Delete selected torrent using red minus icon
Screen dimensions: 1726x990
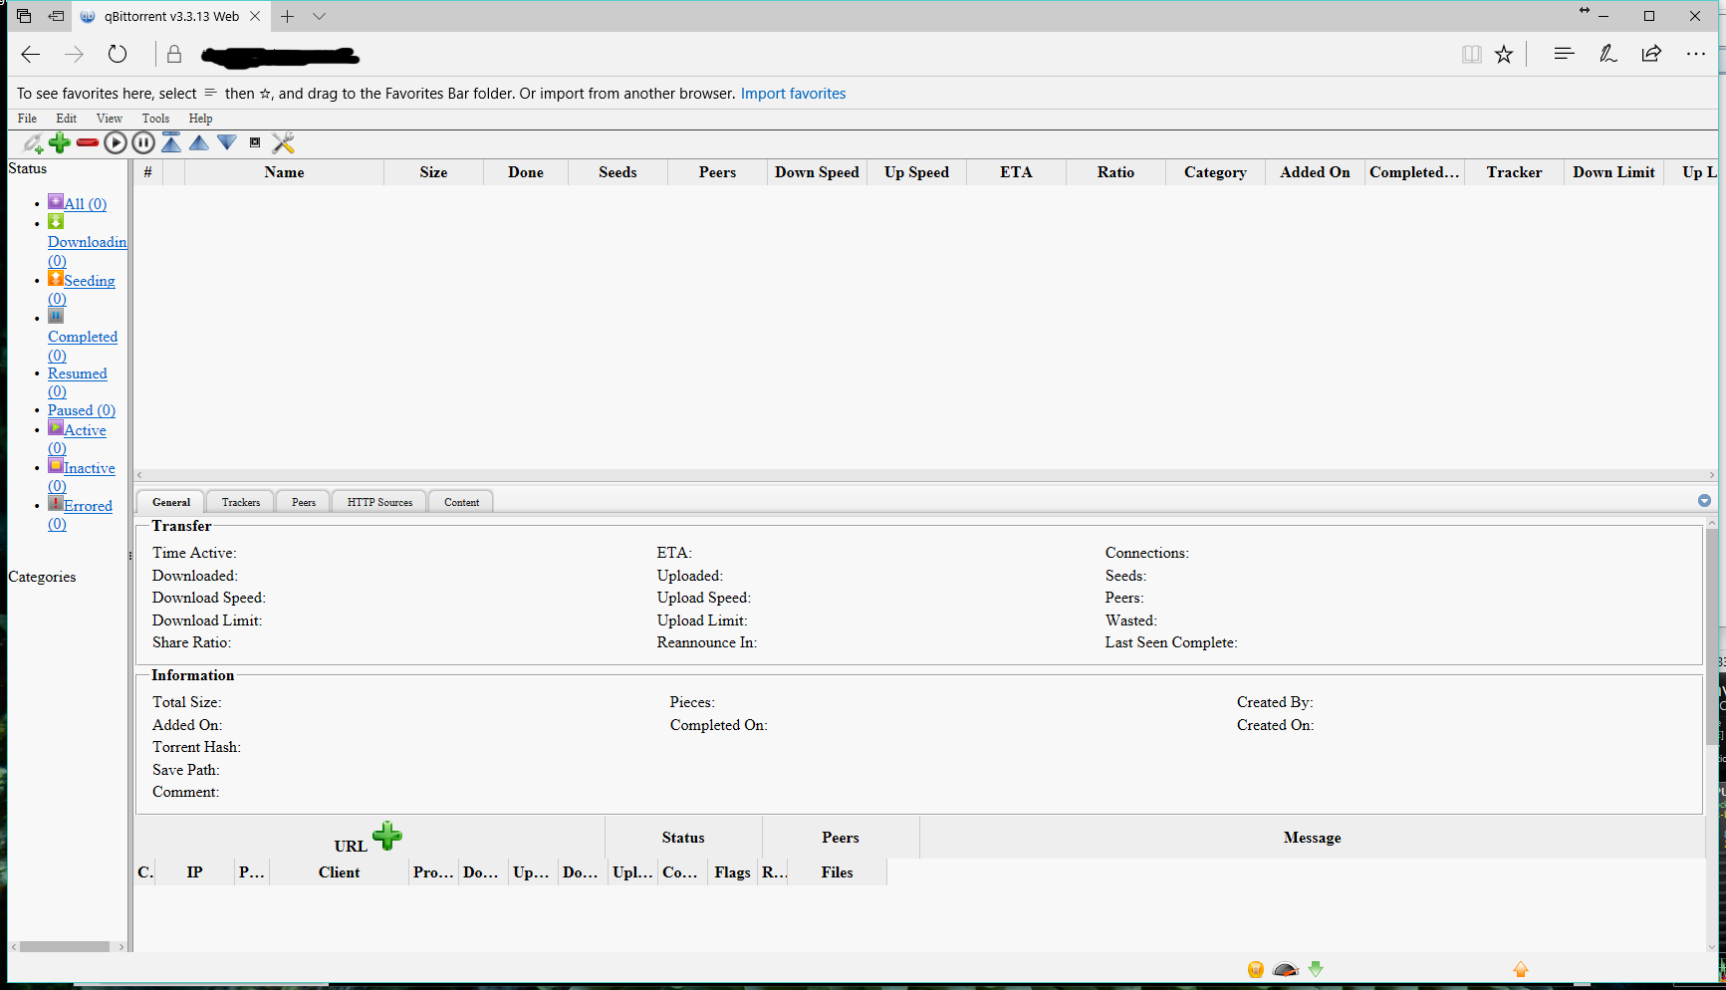coord(88,142)
